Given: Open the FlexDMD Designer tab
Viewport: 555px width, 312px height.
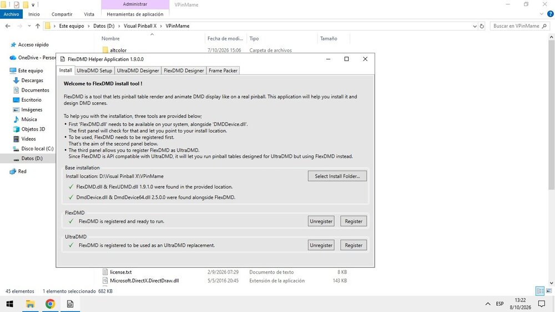Looking at the screenshot, I should click(184, 71).
